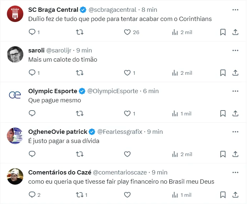Bookmark the Comentários do Cazé tweet

point(223,195)
